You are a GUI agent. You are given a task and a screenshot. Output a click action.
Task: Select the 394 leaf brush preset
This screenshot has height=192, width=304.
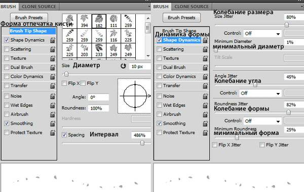tap(84, 21)
